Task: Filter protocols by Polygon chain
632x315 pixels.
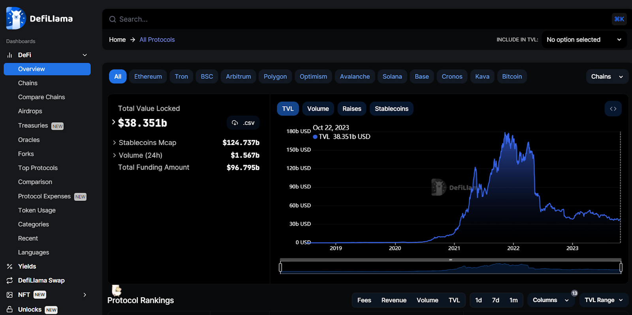Action: pos(275,77)
